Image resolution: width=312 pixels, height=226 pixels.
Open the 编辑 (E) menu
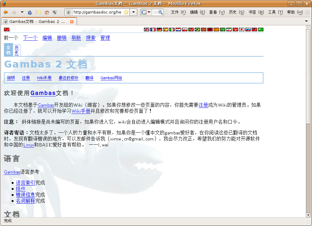tap(197, 12)
